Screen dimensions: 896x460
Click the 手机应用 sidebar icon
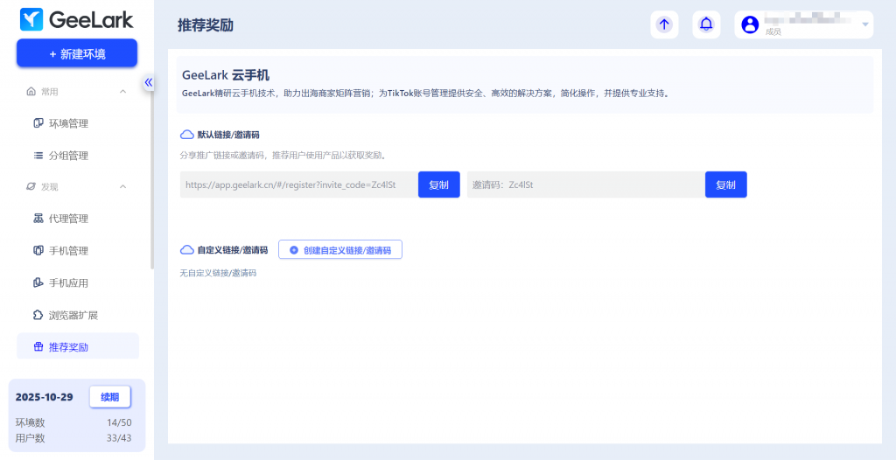pyautogui.click(x=38, y=282)
